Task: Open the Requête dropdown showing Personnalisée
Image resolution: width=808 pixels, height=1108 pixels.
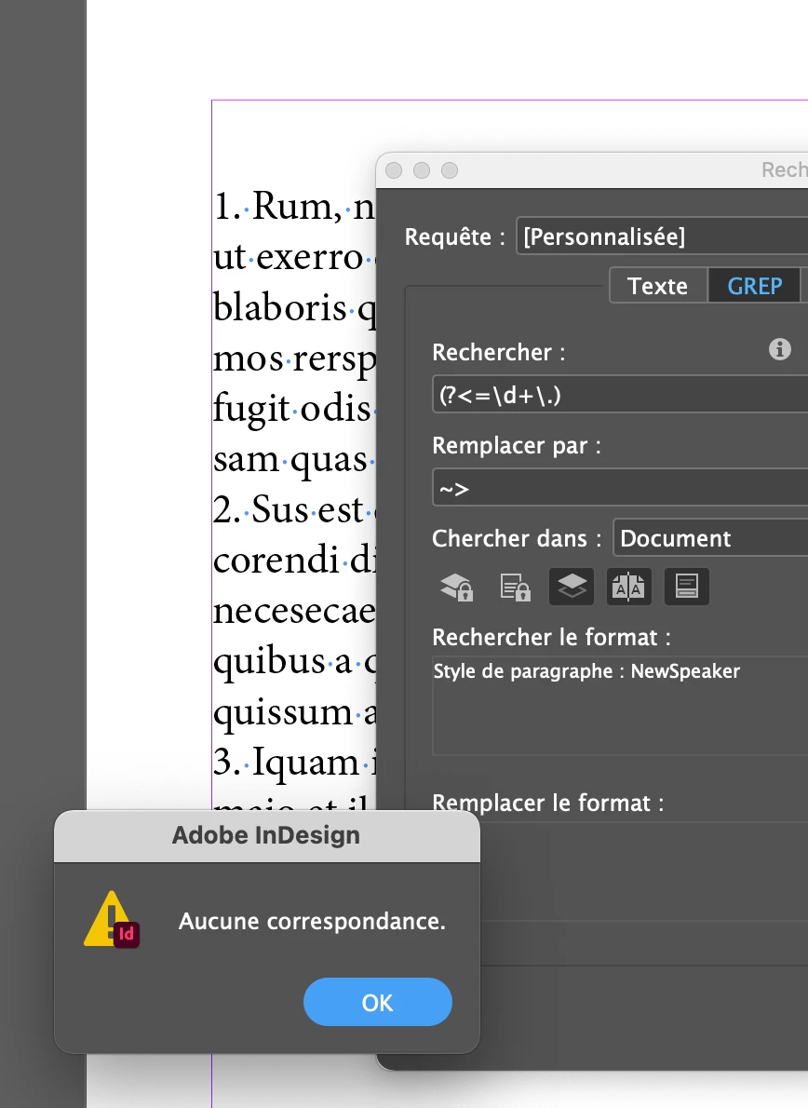Action: click(663, 236)
